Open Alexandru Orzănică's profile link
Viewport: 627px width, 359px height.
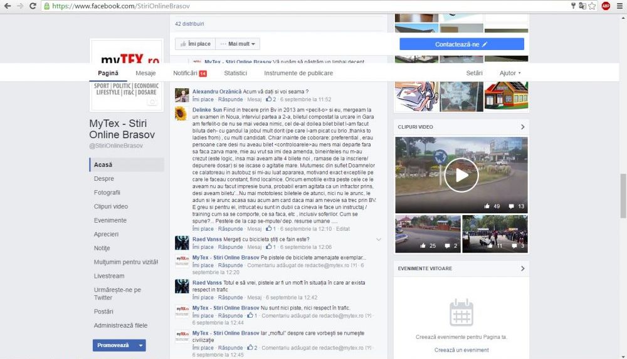[x=217, y=92]
